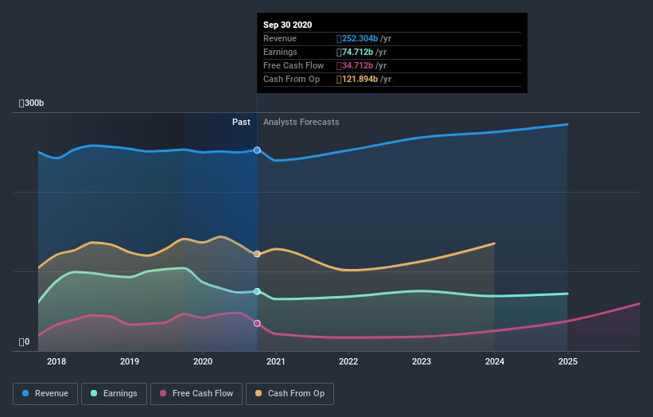Click the 2020 x-axis label
653x417 pixels.
click(x=203, y=361)
